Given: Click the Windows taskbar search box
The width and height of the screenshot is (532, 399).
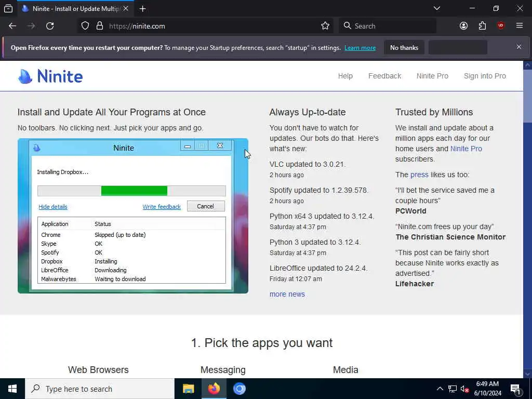Looking at the screenshot, I should coord(100,389).
